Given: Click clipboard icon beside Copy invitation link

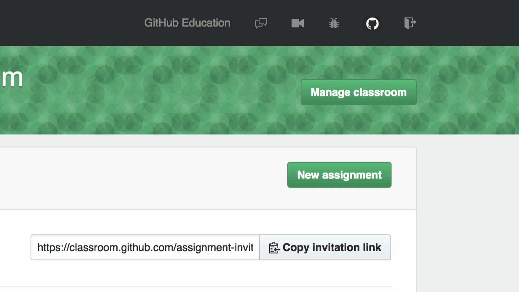Looking at the screenshot, I should click(274, 248).
